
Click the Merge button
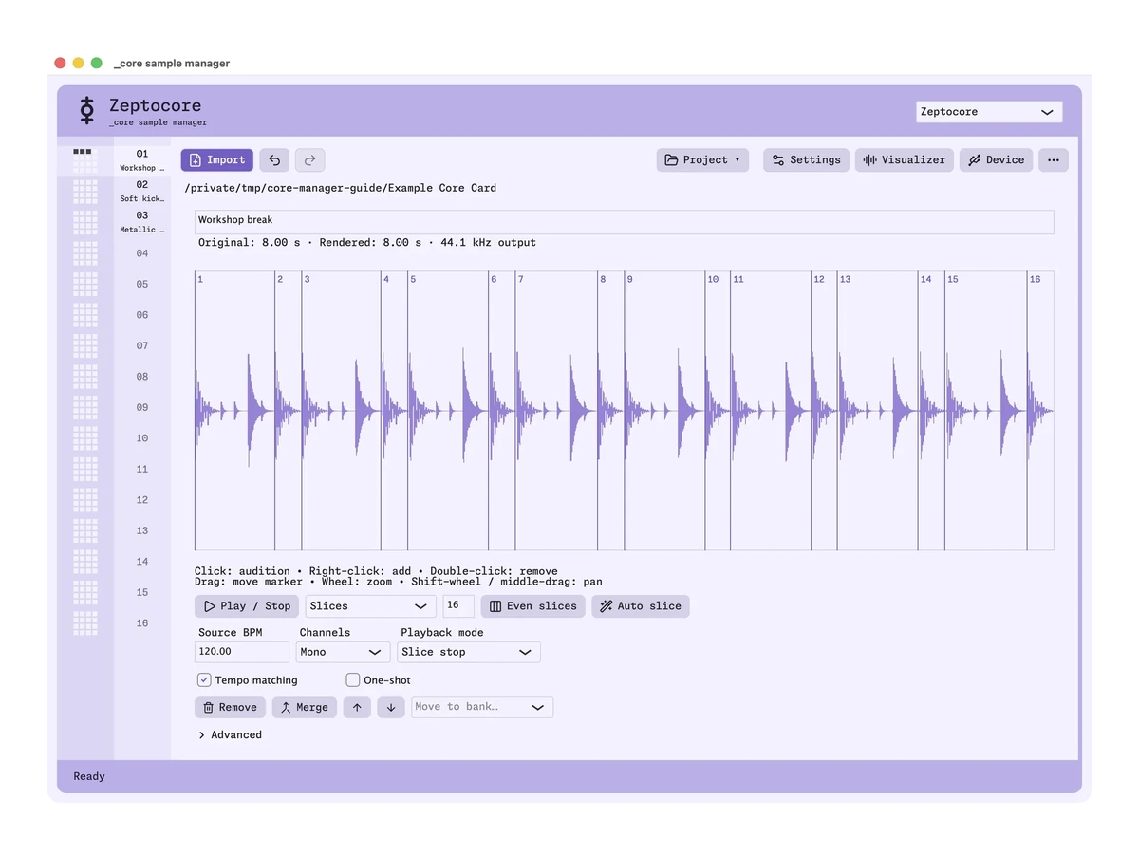304,708
